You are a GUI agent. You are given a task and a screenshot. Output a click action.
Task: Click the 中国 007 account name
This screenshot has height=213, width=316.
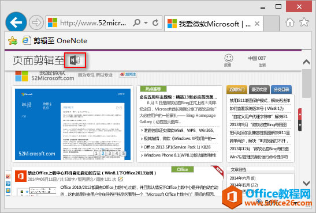point(256,58)
